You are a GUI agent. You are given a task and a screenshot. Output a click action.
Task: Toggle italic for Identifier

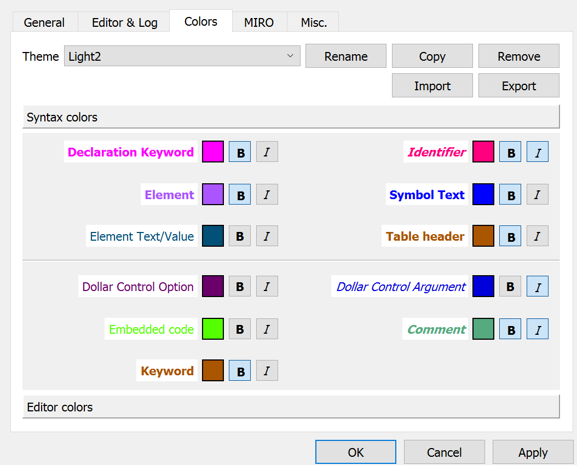pos(538,152)
